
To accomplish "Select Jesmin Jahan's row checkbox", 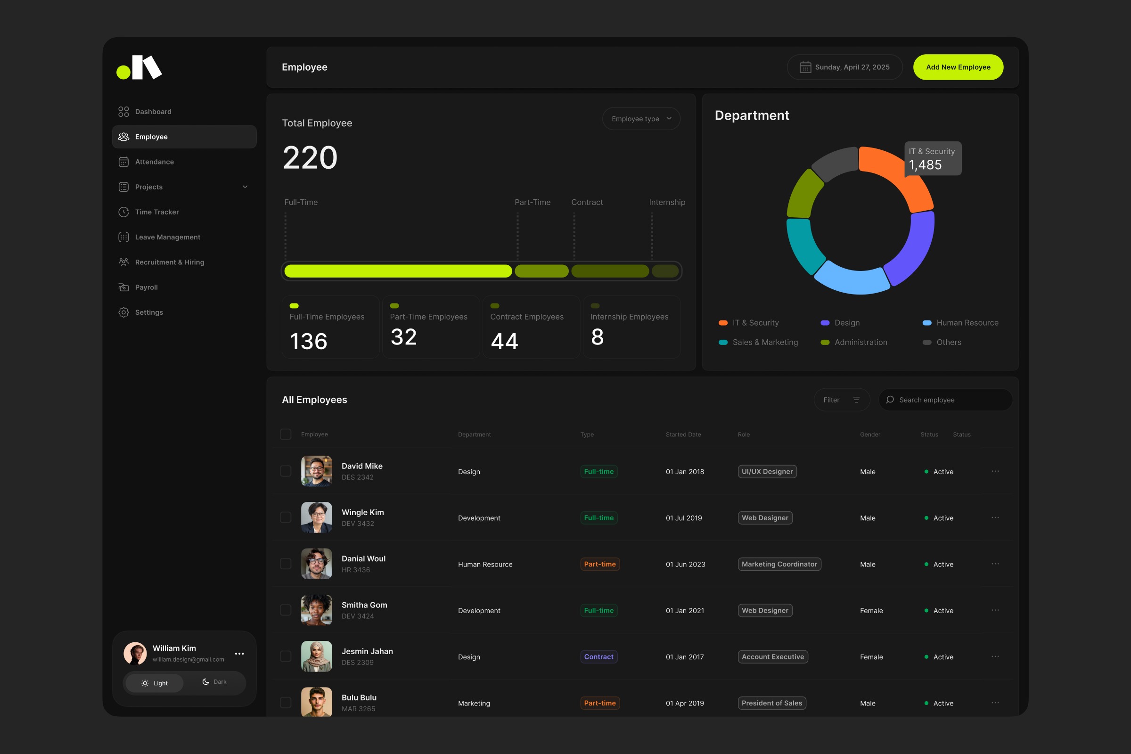I will point(286,656).
